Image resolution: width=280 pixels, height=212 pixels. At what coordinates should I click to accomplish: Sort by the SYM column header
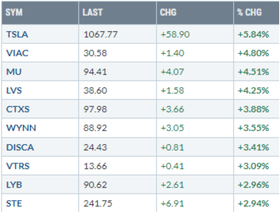[x=14, y=12]
